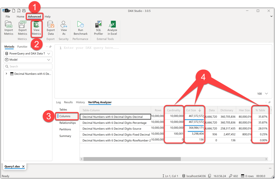Image resolution: width=275 pixels, height=179 pixels.
Task: Sort by the Col Size column header
Action: 193,110
